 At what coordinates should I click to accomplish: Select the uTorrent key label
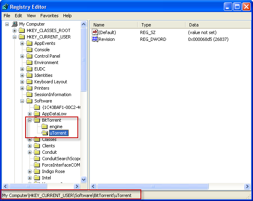pyautogui.click(x=59, y=133)
